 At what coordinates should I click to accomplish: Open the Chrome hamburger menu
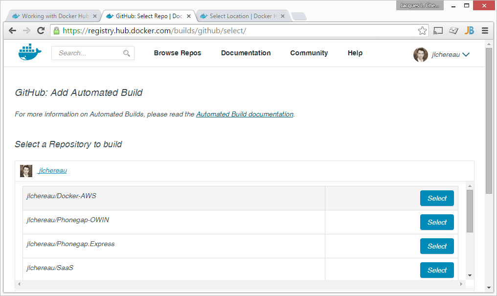485,31
